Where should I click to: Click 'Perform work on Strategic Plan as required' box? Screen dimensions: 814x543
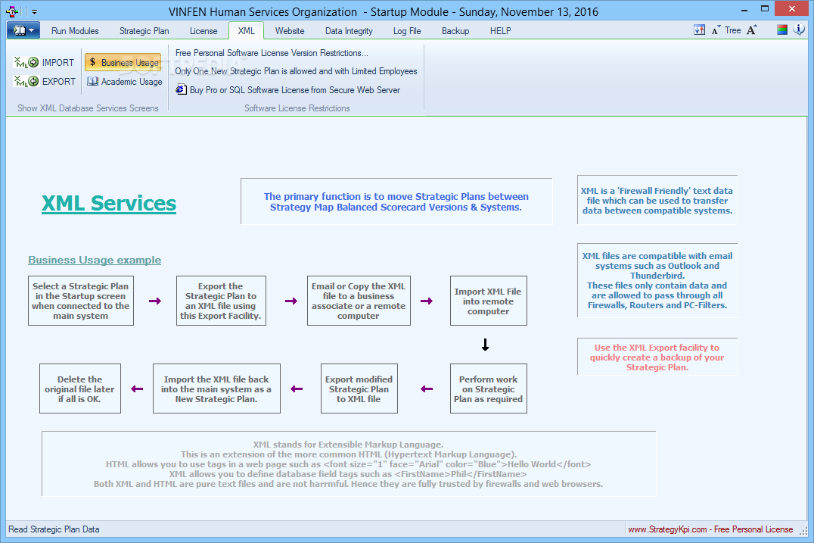488,389
